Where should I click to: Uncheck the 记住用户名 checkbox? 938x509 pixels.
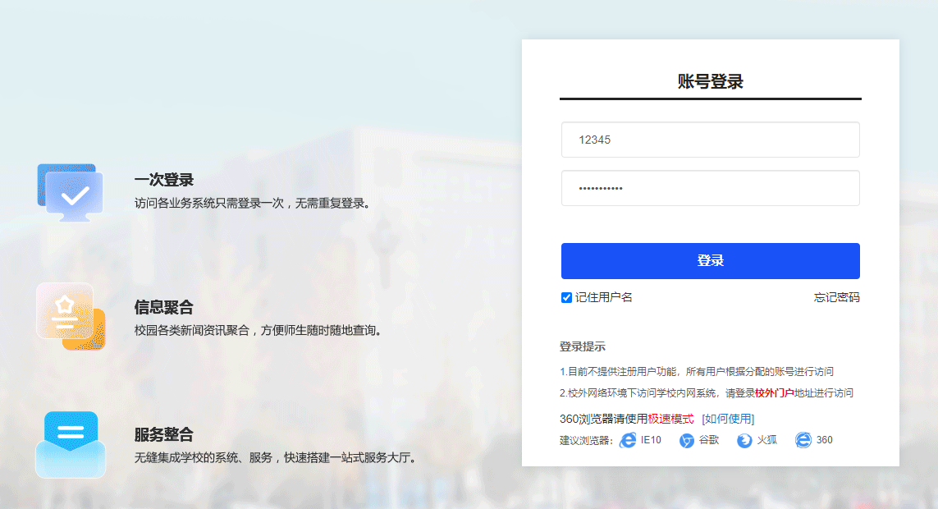click(x=566, y=297)
